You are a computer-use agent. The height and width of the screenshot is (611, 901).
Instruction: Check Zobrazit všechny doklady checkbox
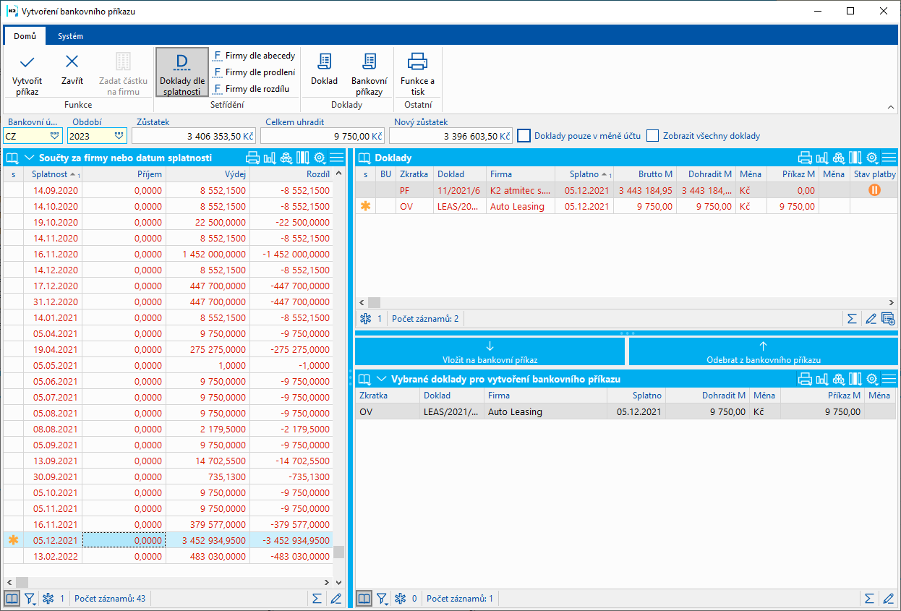pos(653,135)
